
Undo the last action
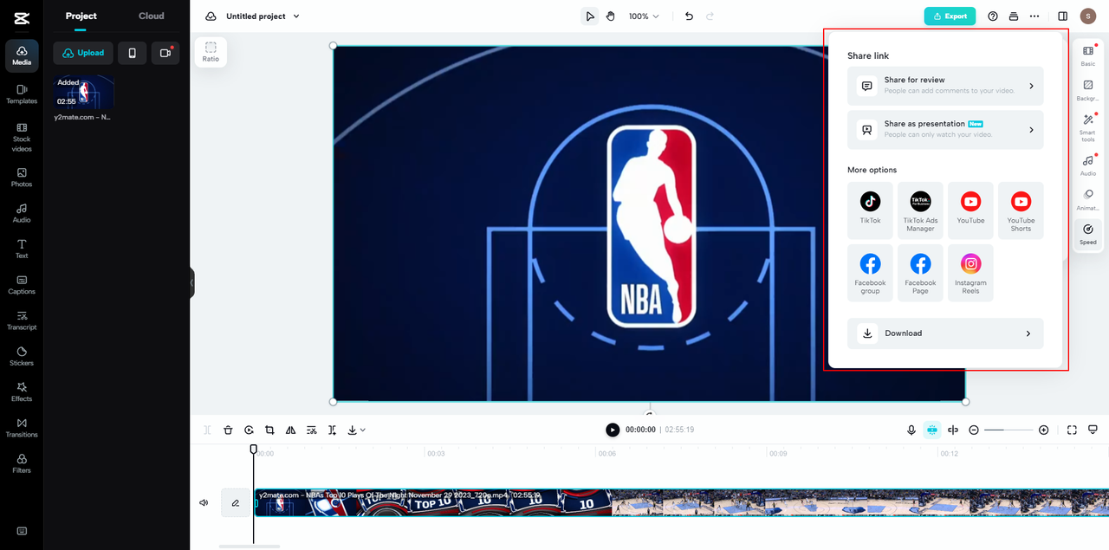tap(689, 16)
